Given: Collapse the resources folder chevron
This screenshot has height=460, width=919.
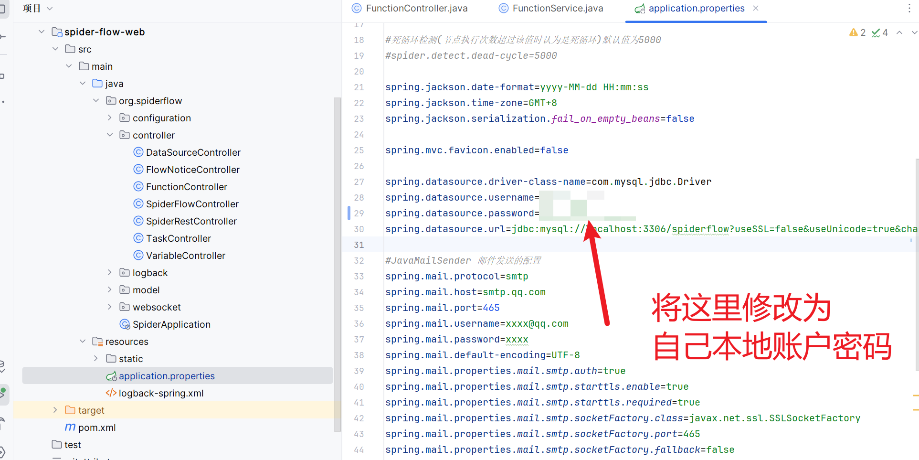Looking at the screenshot, I should [83, 342].
